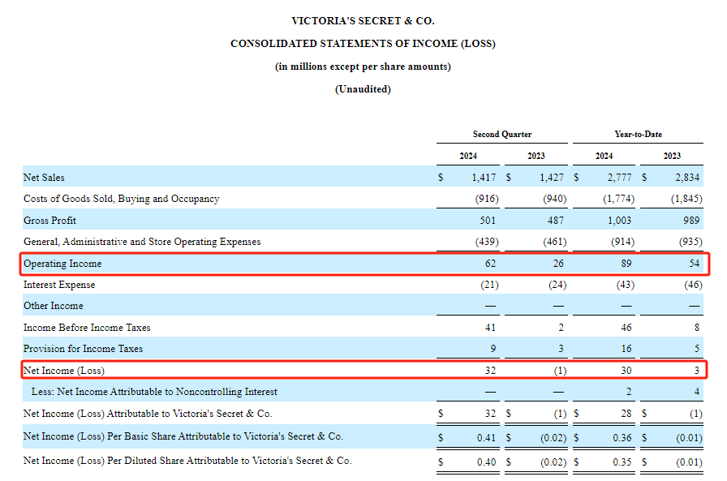The height and width of the screenshot is (481, 727).
Task: Select the Net Sales value 2,834
Action: (687, 178)
